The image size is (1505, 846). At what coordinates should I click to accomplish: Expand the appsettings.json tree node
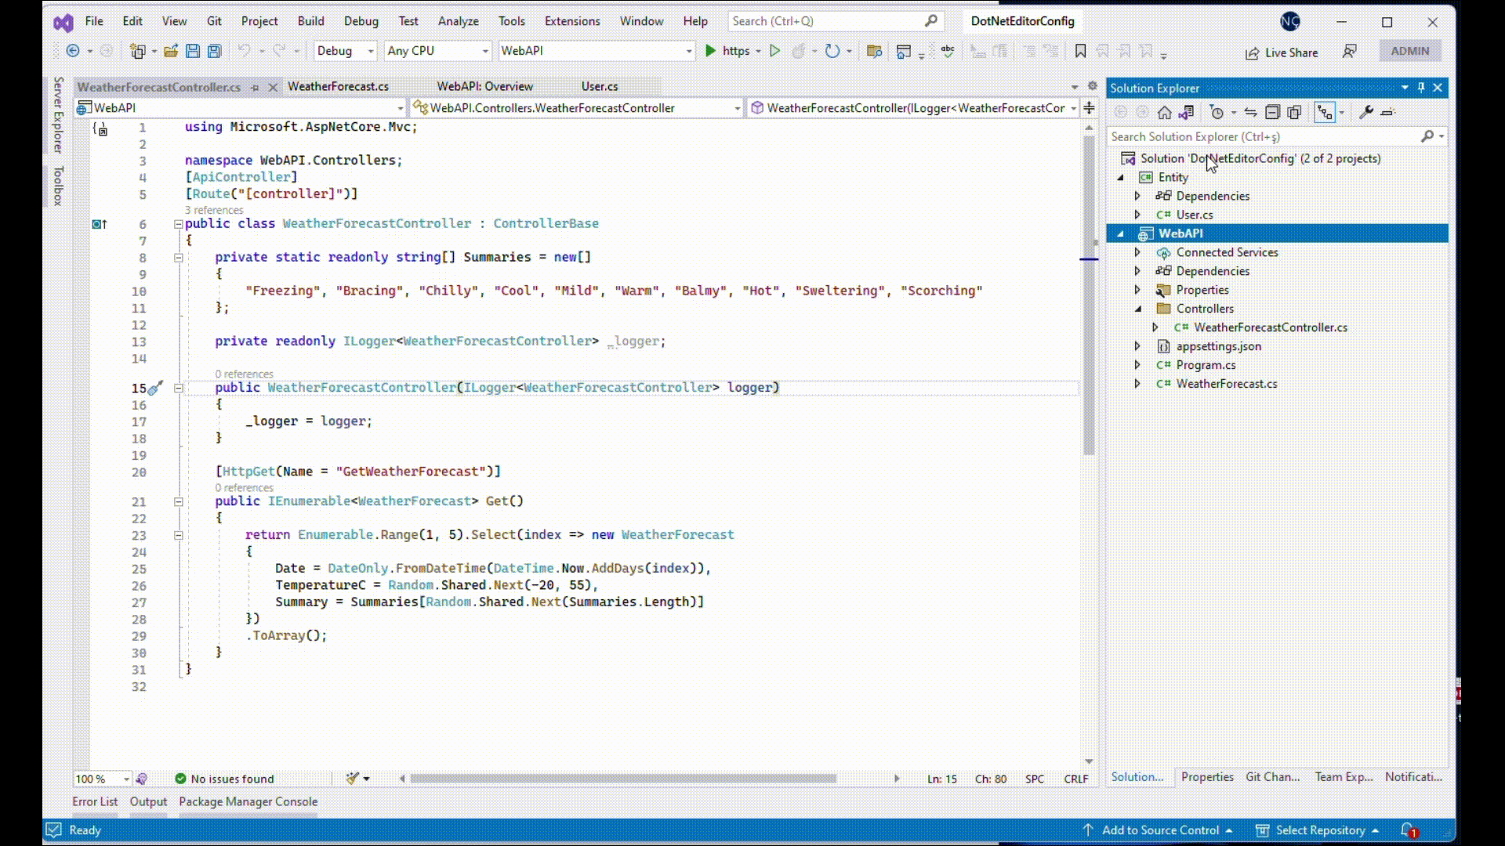click(1137, 346)
